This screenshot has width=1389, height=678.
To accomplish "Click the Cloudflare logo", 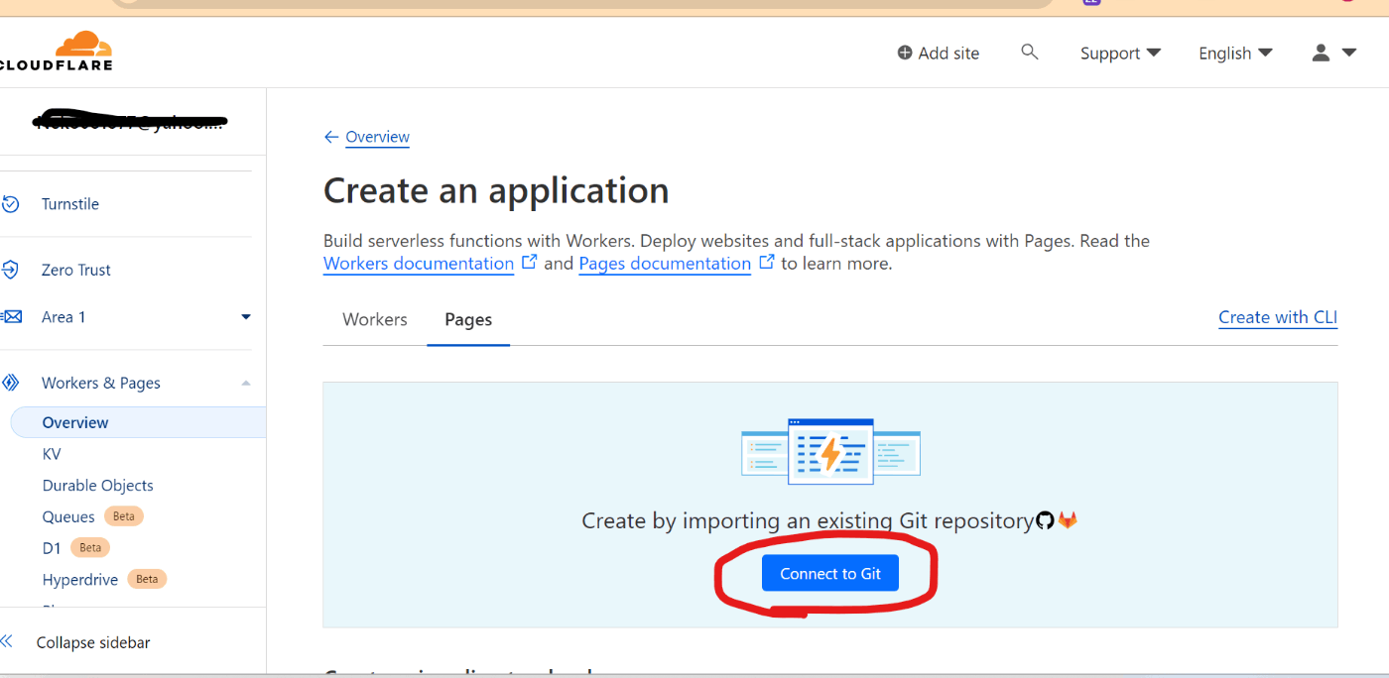I will click(57, 51).
